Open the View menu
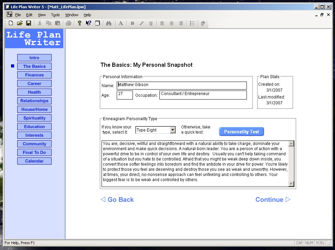This screenshot has width=335, height=250. pyautogui.click(x=42, y=15)
